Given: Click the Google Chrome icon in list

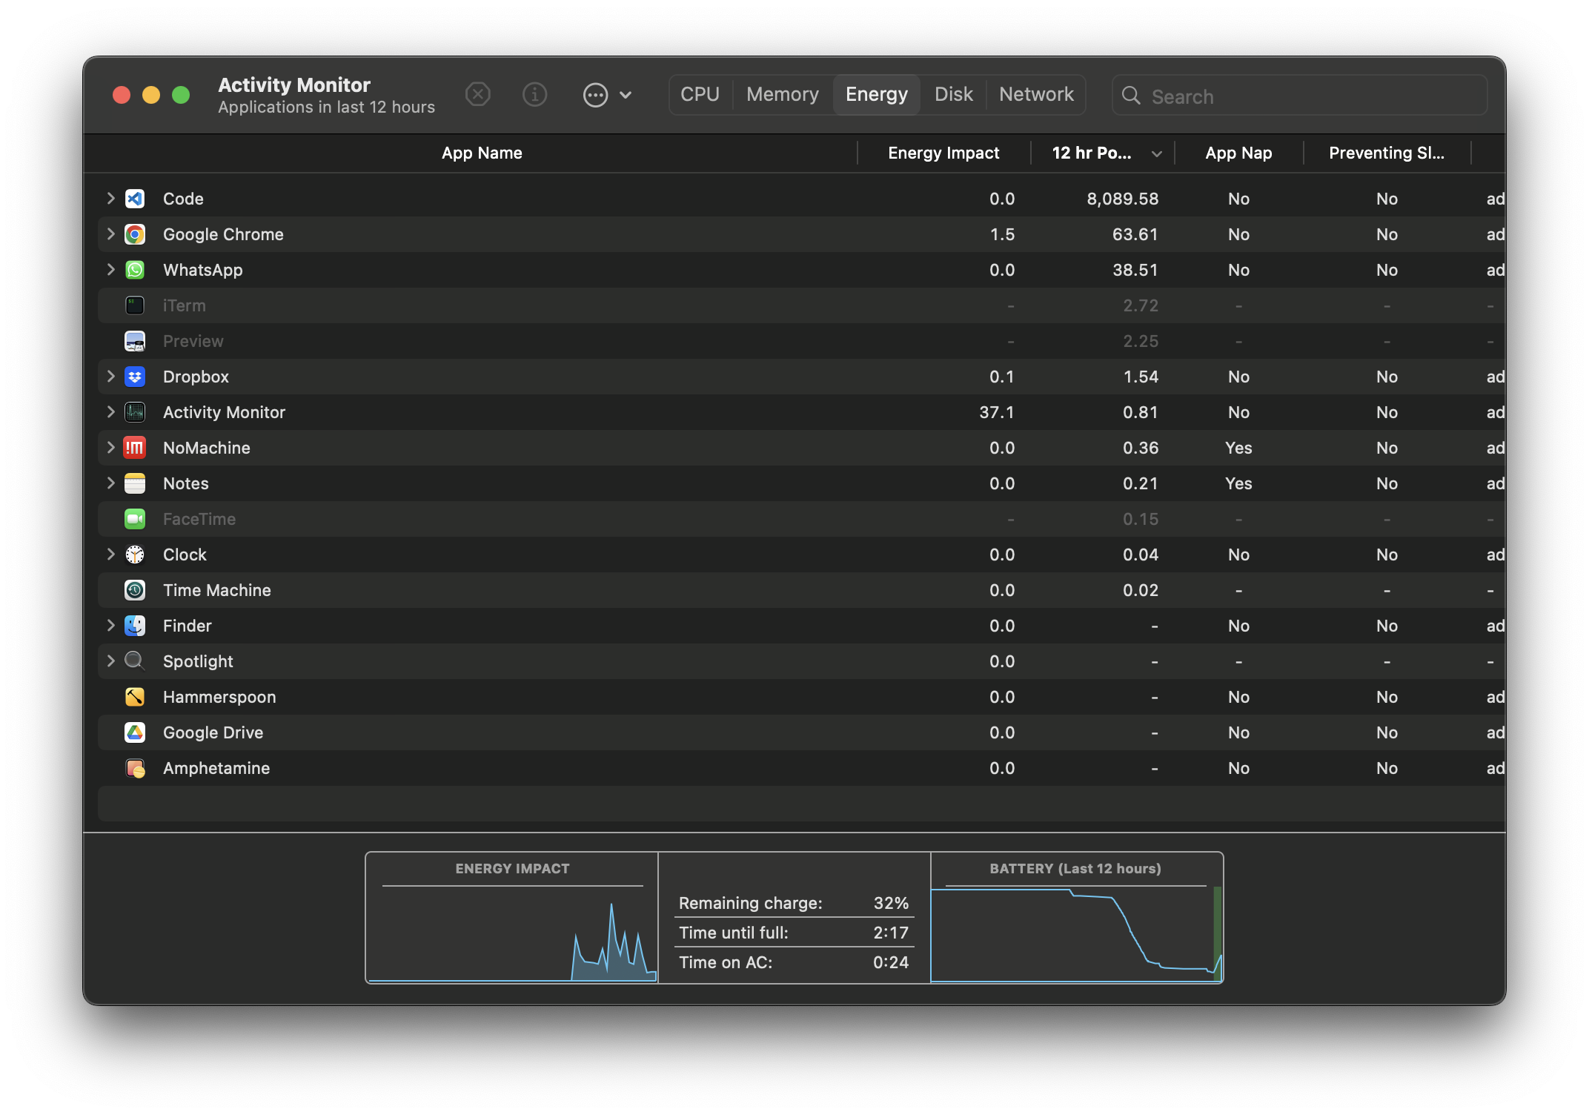Looking at the screenshot, I should [135, 234].
